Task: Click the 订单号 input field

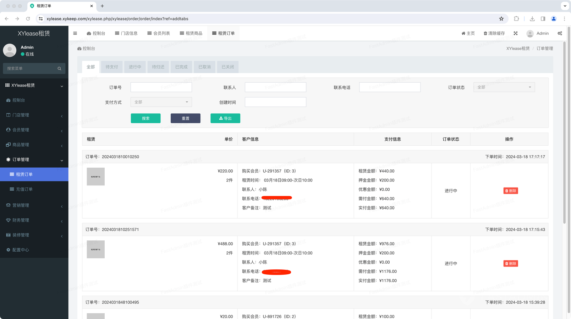Action: click(x=161, y=87)
